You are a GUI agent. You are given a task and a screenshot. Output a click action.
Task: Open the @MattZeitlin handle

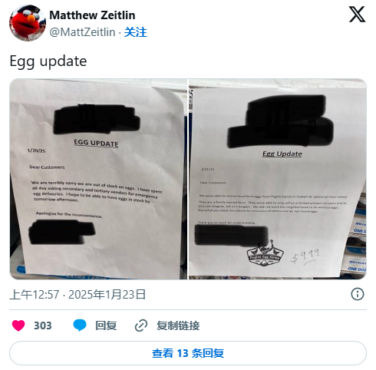(82, 32)
